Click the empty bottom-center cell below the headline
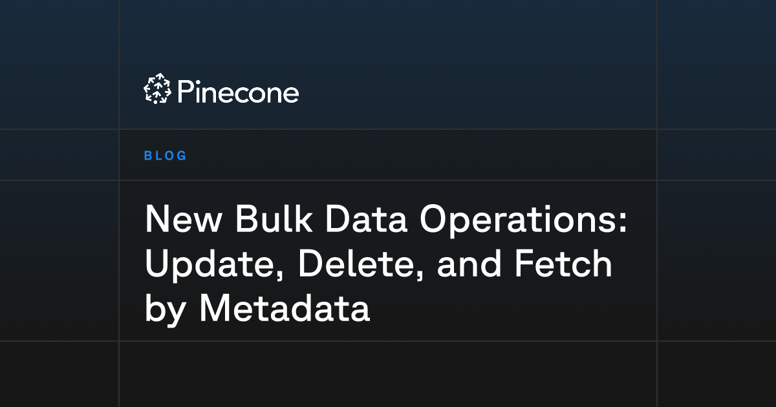 click(388, 373)
